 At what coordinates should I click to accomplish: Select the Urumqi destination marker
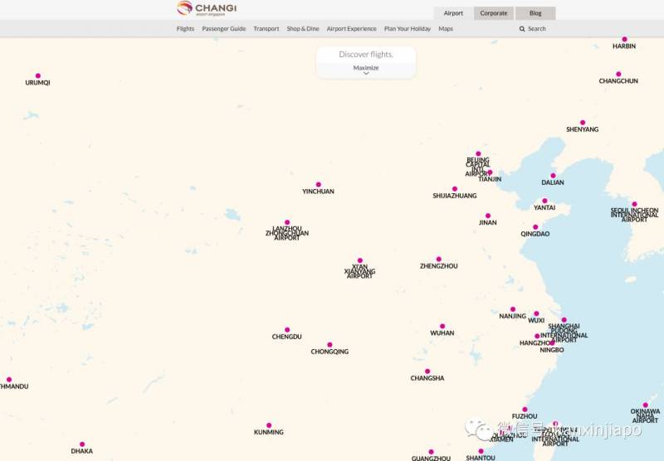(37, 75)
